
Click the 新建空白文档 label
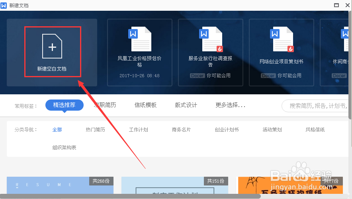click(52, 68)
